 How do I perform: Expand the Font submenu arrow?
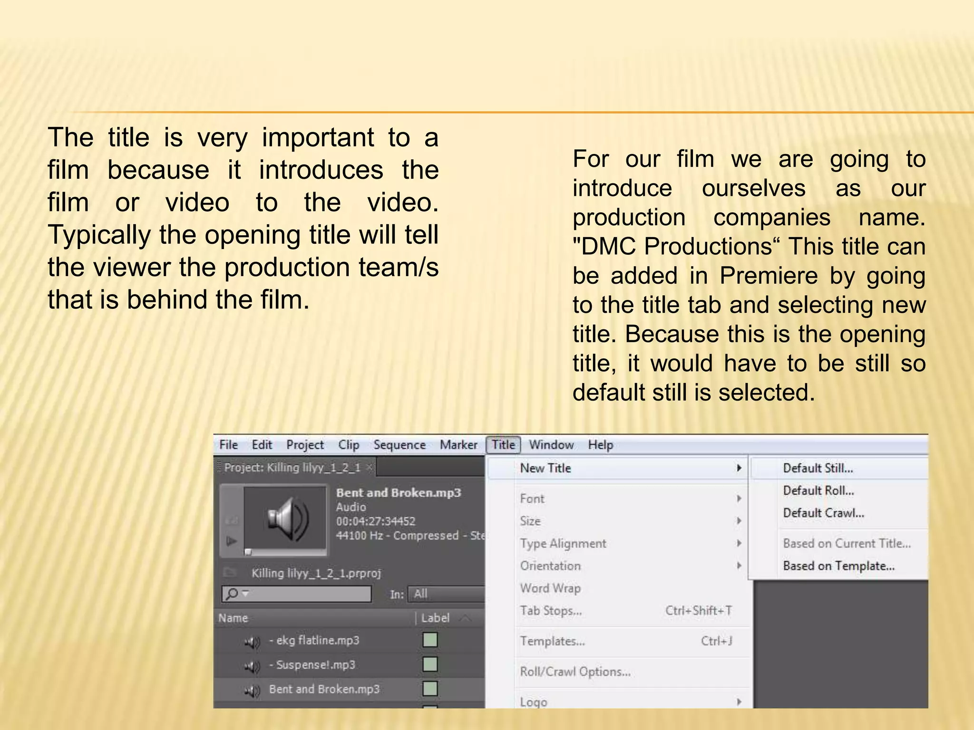(739, 499)
